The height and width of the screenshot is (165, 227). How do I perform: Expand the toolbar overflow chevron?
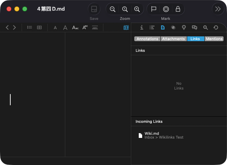pyautogui.click(x=218, y=9)
